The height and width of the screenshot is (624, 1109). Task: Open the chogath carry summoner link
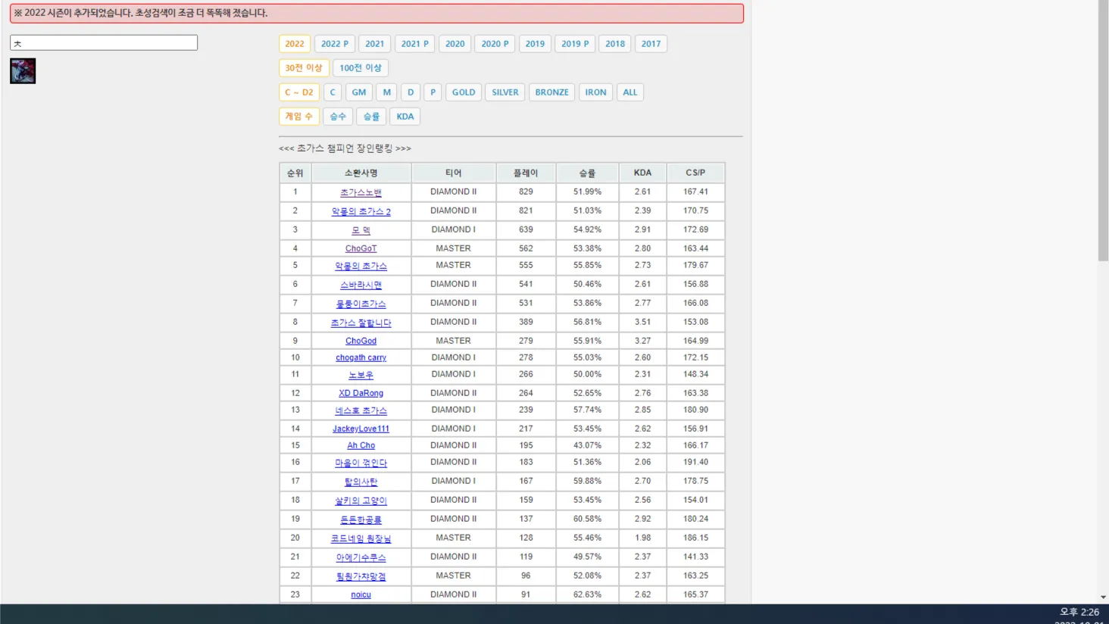[x=361, y=357]
